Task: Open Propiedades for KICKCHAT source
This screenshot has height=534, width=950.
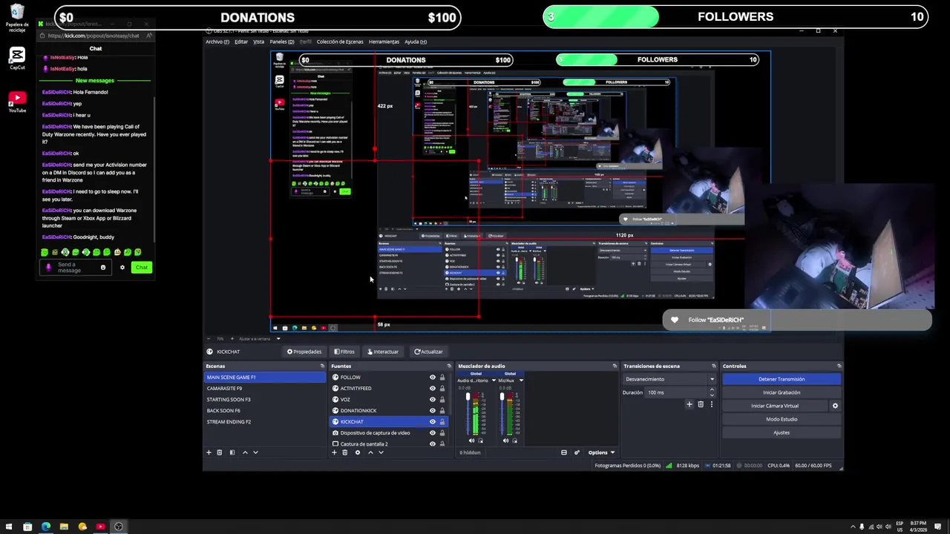Action: coord(304,352)
